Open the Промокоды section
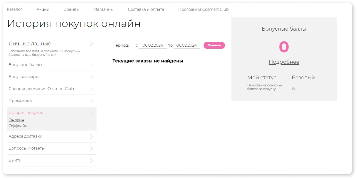357x179 pixels. [x=20, y=101]
